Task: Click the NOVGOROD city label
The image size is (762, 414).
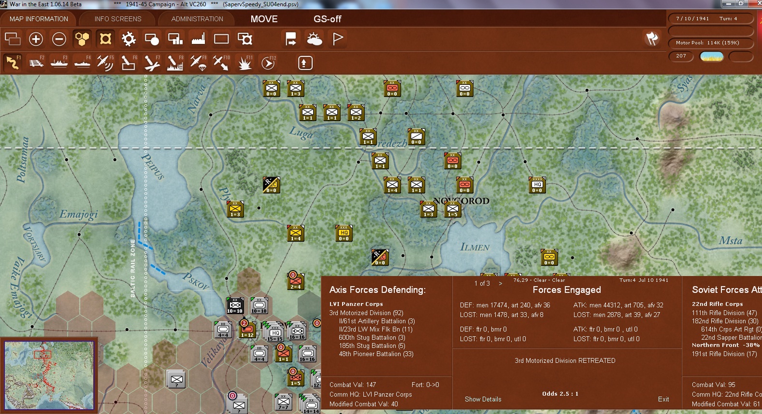Action: [x=461, y=201]
